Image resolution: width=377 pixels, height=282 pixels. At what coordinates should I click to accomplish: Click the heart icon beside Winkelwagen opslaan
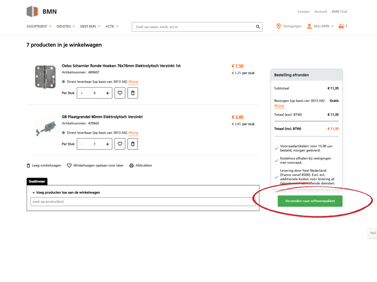pyautogui.click(x=69, y=165)
